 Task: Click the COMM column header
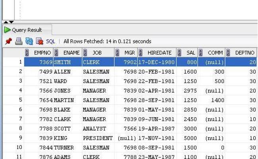coord(212,53)
